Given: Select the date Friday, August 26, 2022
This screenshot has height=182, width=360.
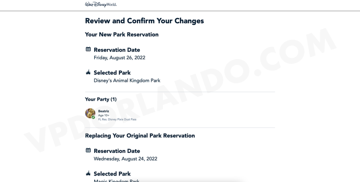Looking at the screenshot, I should coord(120,58).
